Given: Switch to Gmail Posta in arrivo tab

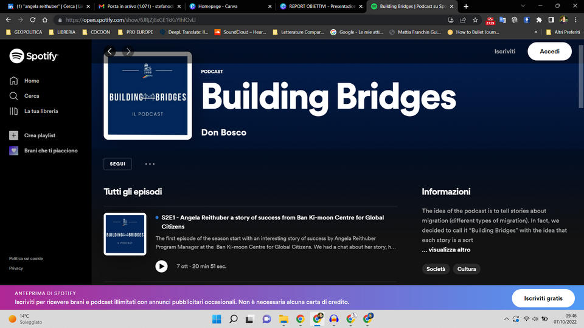Looking at the screenshot, I should (x=138, y=6).
